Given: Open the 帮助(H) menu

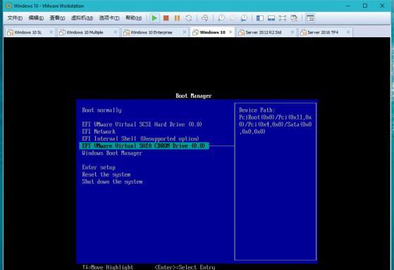Looking at the screenshot, I should tap(133, 18).
